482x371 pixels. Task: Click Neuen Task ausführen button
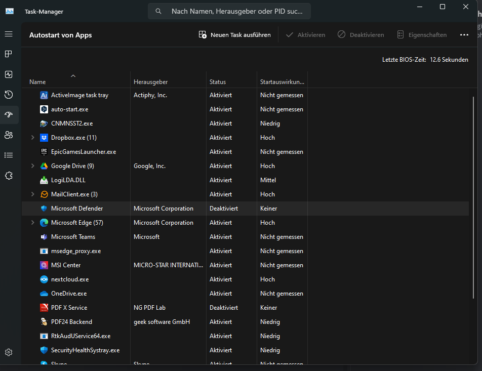(x=235, y=35)
